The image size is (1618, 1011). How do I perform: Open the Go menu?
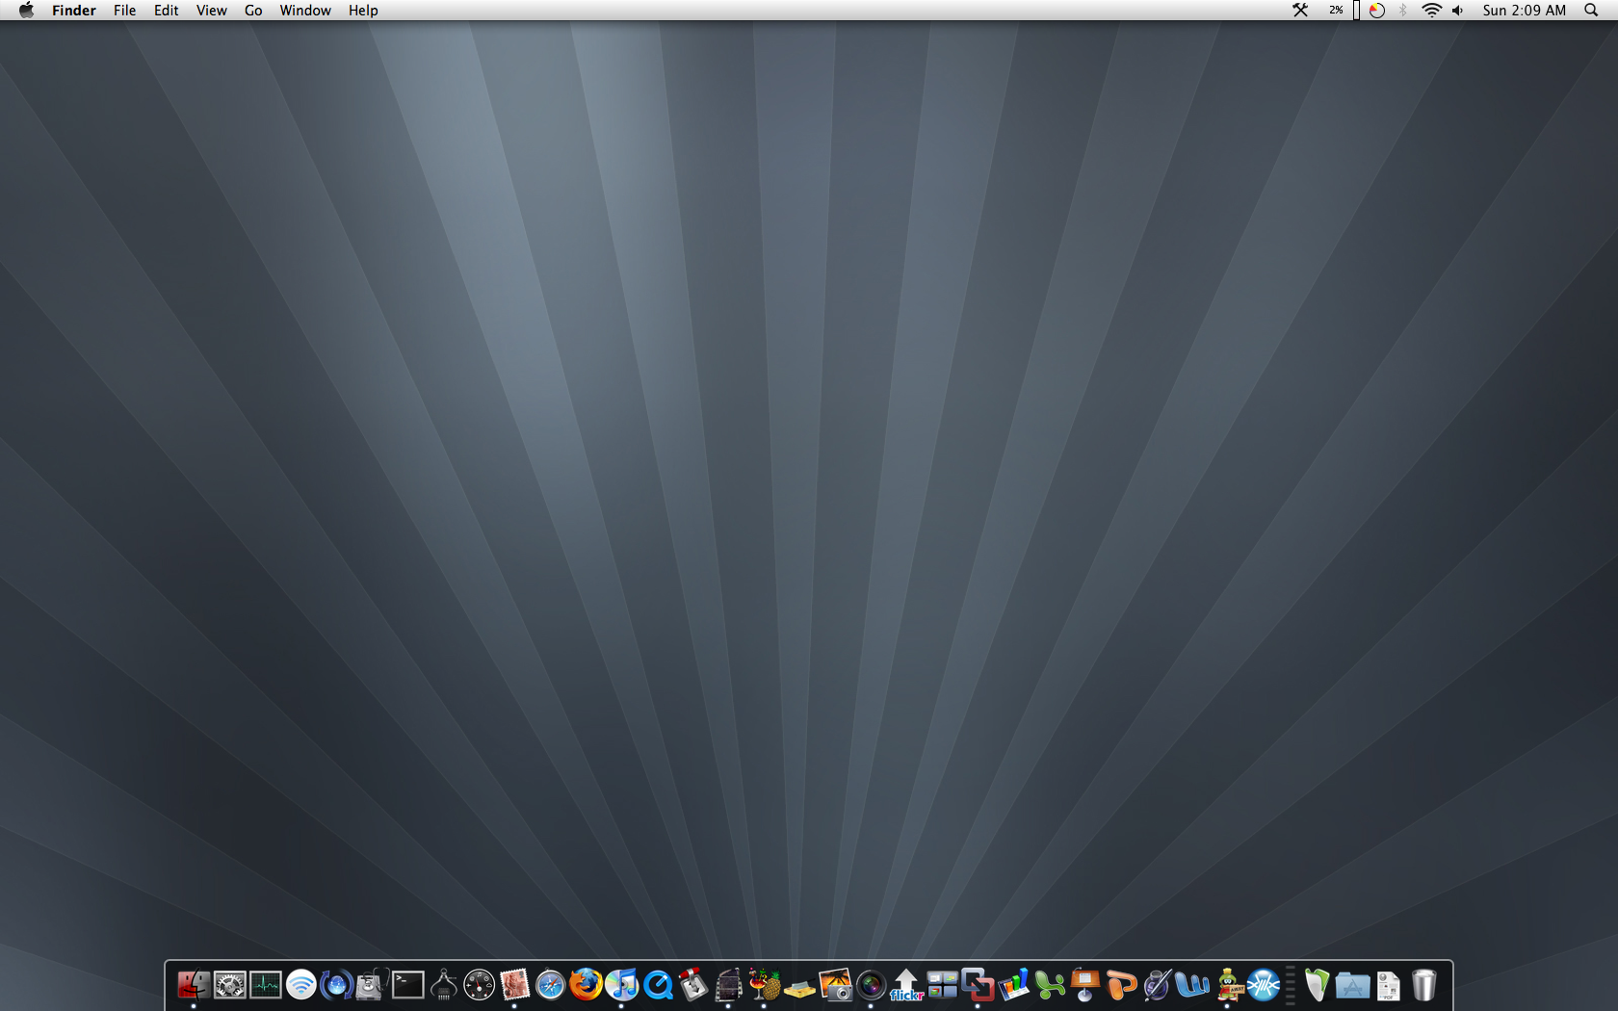pyautogui.click(x=253, y=11)
